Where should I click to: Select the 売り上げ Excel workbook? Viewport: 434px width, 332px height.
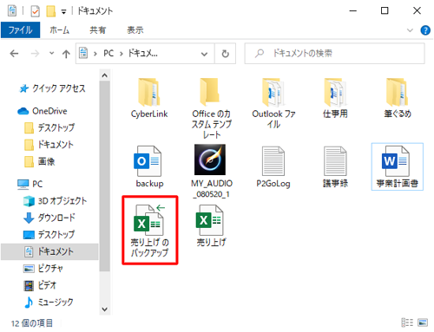click(x=211, y=225)
